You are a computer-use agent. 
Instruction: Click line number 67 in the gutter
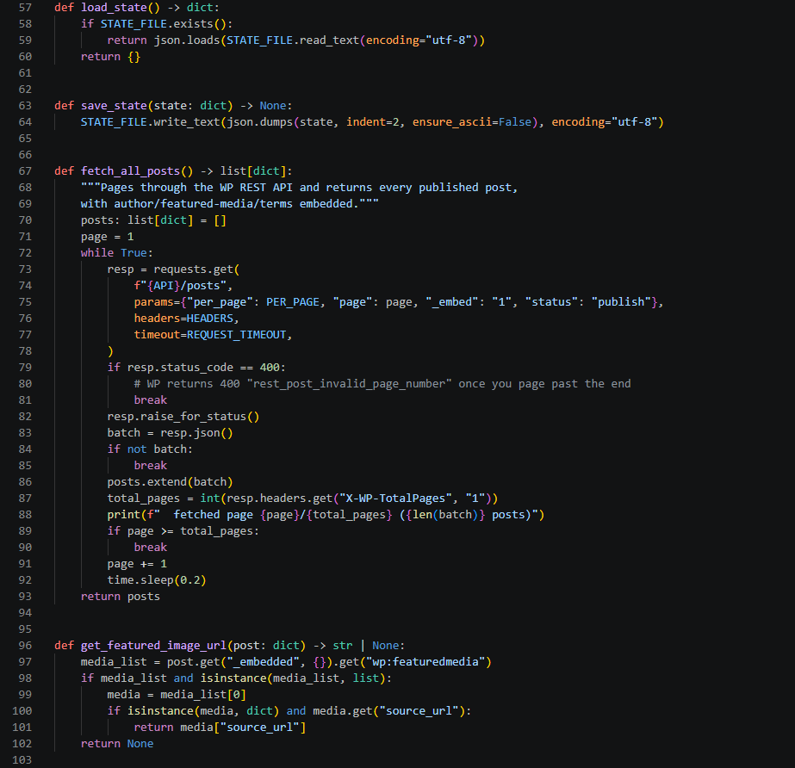(25, 170)
